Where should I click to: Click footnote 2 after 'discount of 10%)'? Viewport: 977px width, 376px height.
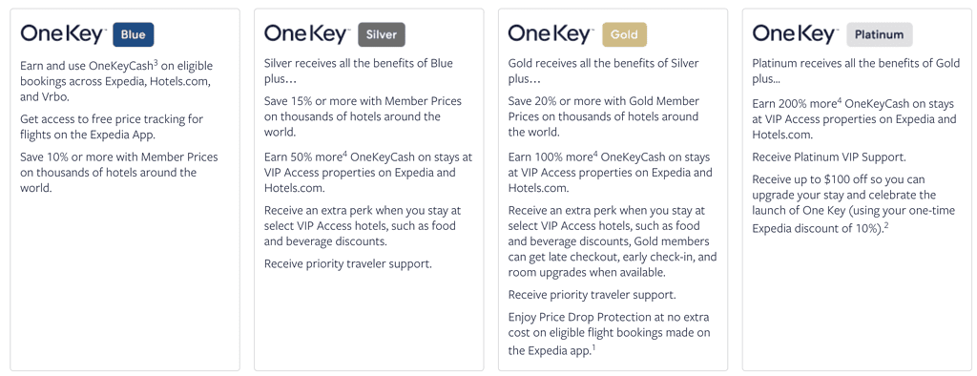tap(886, 226)
